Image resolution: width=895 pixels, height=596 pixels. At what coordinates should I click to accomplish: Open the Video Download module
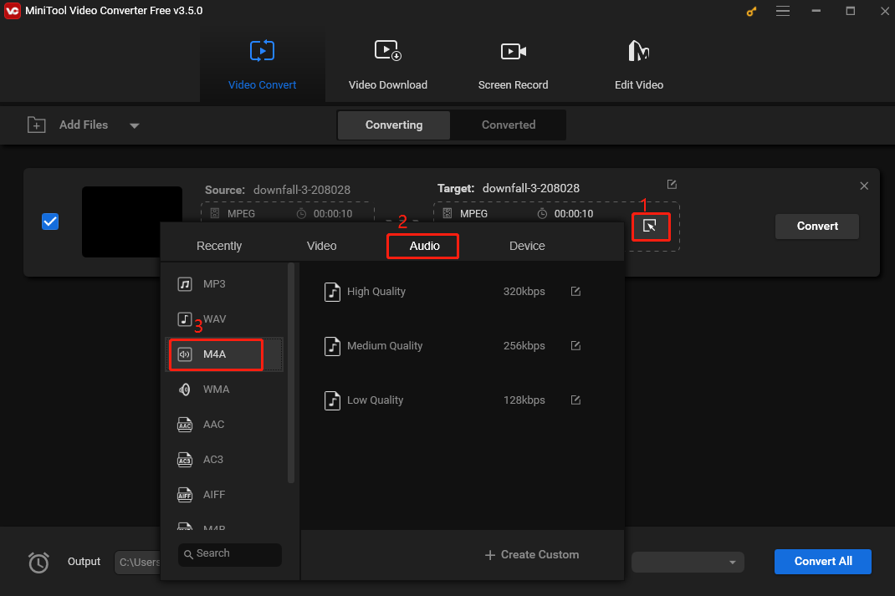pyautogui.click(x=387, y=65)
